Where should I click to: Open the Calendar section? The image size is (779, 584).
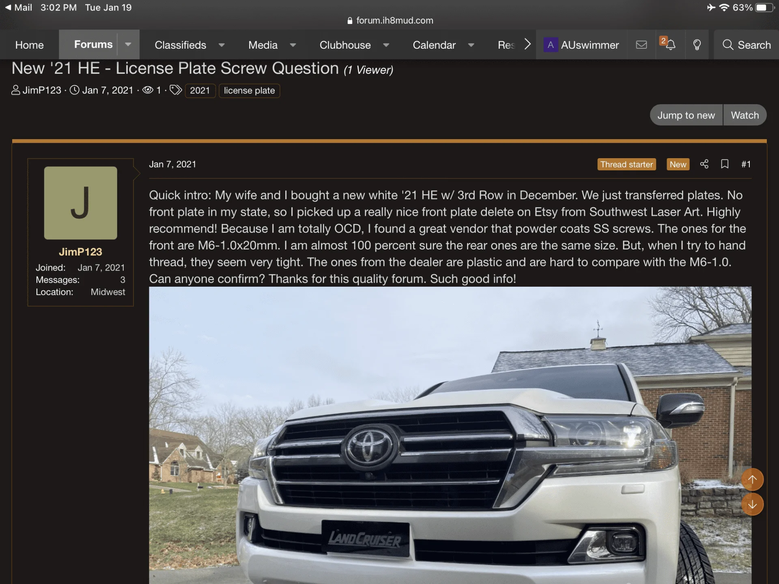(434, 45)
